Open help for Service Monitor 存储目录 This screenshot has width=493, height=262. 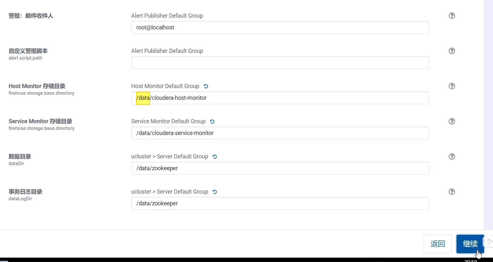[452, 121]
